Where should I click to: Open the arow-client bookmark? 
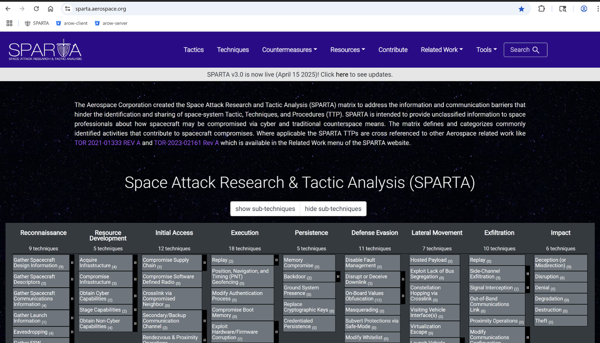(72, 23)
